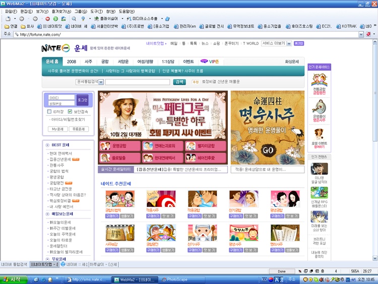Open the 서울인터넷박 bookmark
The image size is (378, 284).
click(x=104, y=26)
